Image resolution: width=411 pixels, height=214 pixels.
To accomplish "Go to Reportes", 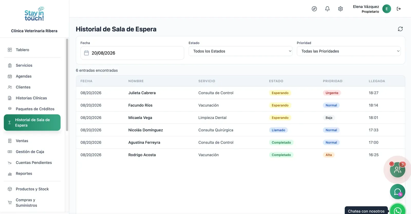I will [32, 173].
